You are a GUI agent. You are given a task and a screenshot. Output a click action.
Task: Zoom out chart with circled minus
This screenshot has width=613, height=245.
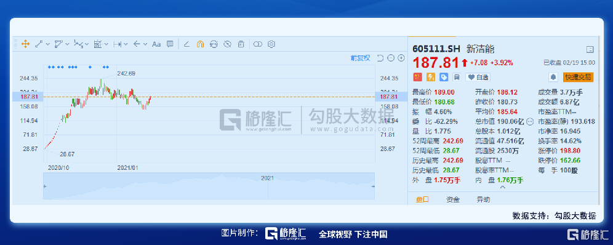pos(391,58)
